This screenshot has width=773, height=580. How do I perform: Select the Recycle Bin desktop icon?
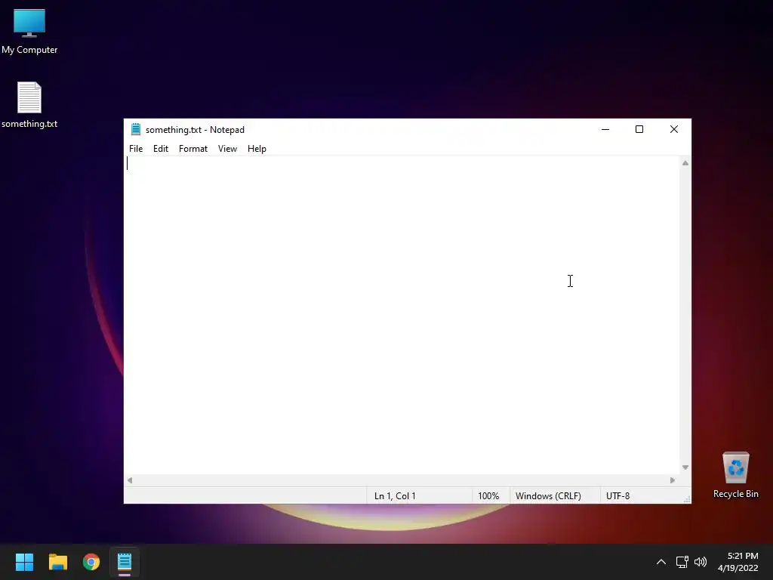pos(735,475)
